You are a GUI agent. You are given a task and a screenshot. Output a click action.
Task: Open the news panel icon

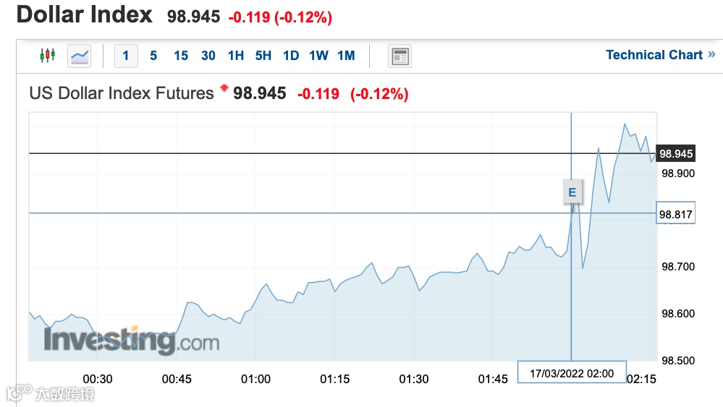point(399,56)
